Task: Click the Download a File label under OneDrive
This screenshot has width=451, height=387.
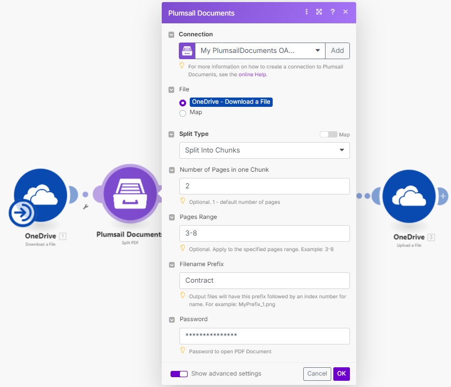Action: [x=40, y=244]
